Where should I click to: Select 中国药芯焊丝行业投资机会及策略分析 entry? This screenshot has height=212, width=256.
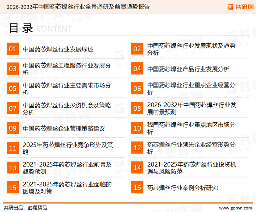(67, 108)
